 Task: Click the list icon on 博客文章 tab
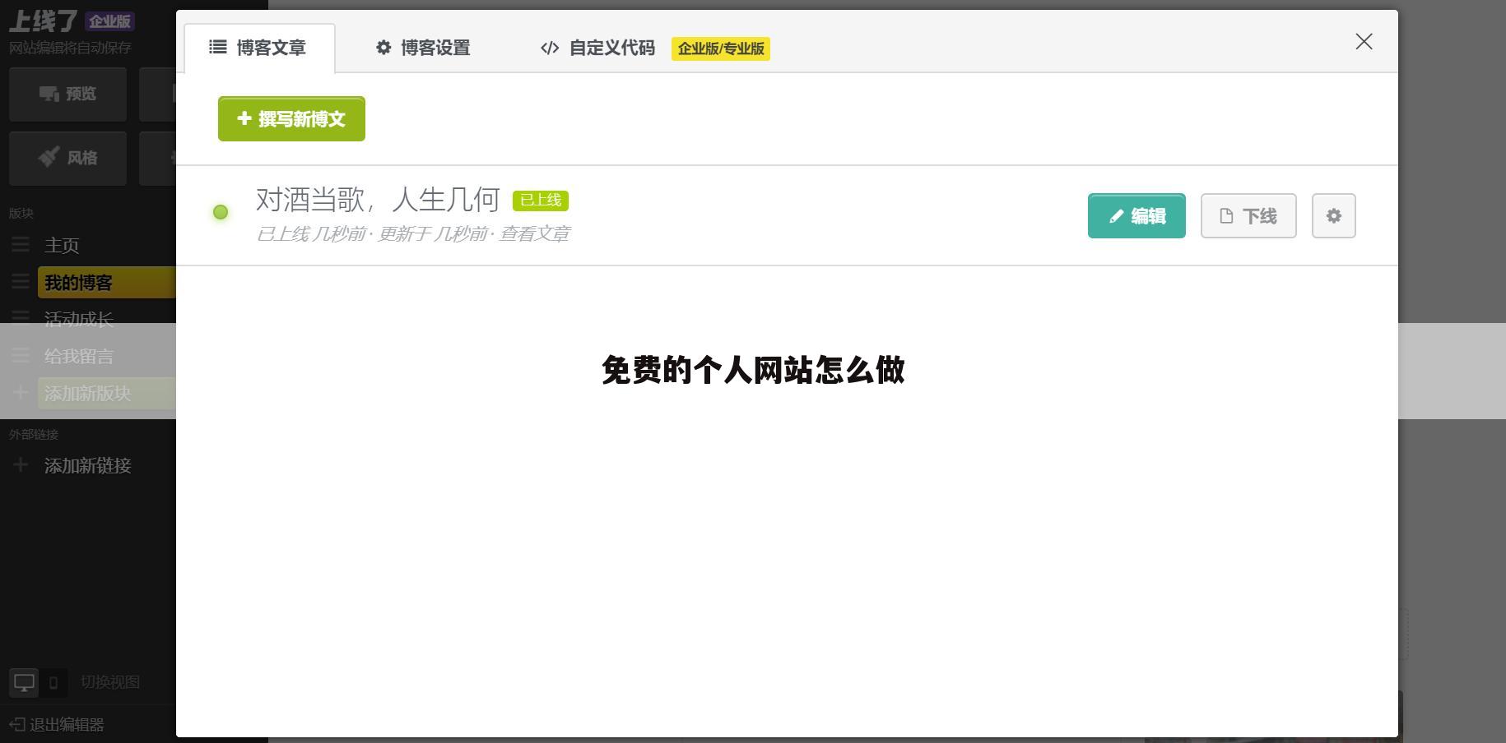tap(218, 48)
